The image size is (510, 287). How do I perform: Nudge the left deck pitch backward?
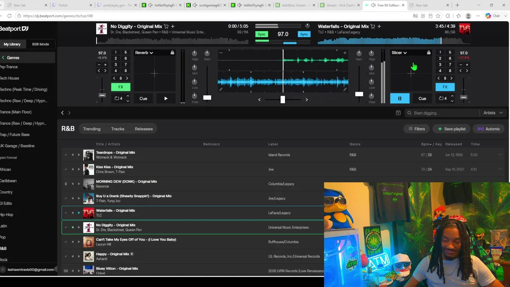[x=99, y=71]
